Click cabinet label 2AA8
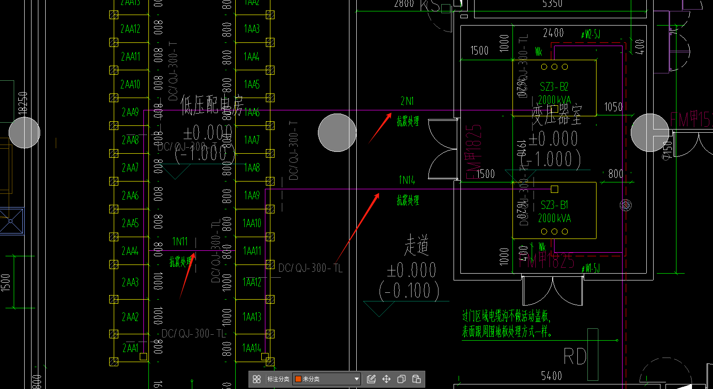 click(130, 140)
